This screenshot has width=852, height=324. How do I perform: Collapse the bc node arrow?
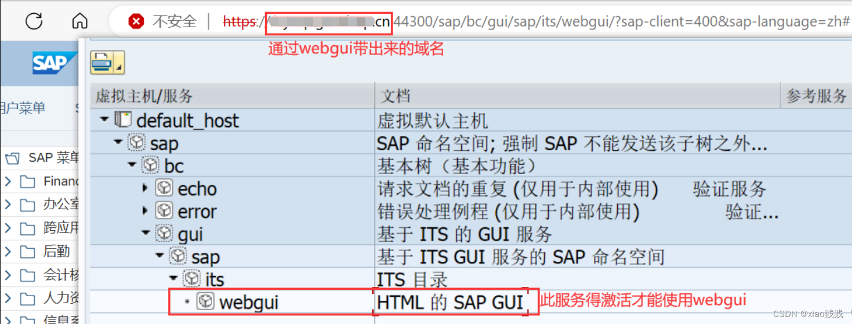132,165
